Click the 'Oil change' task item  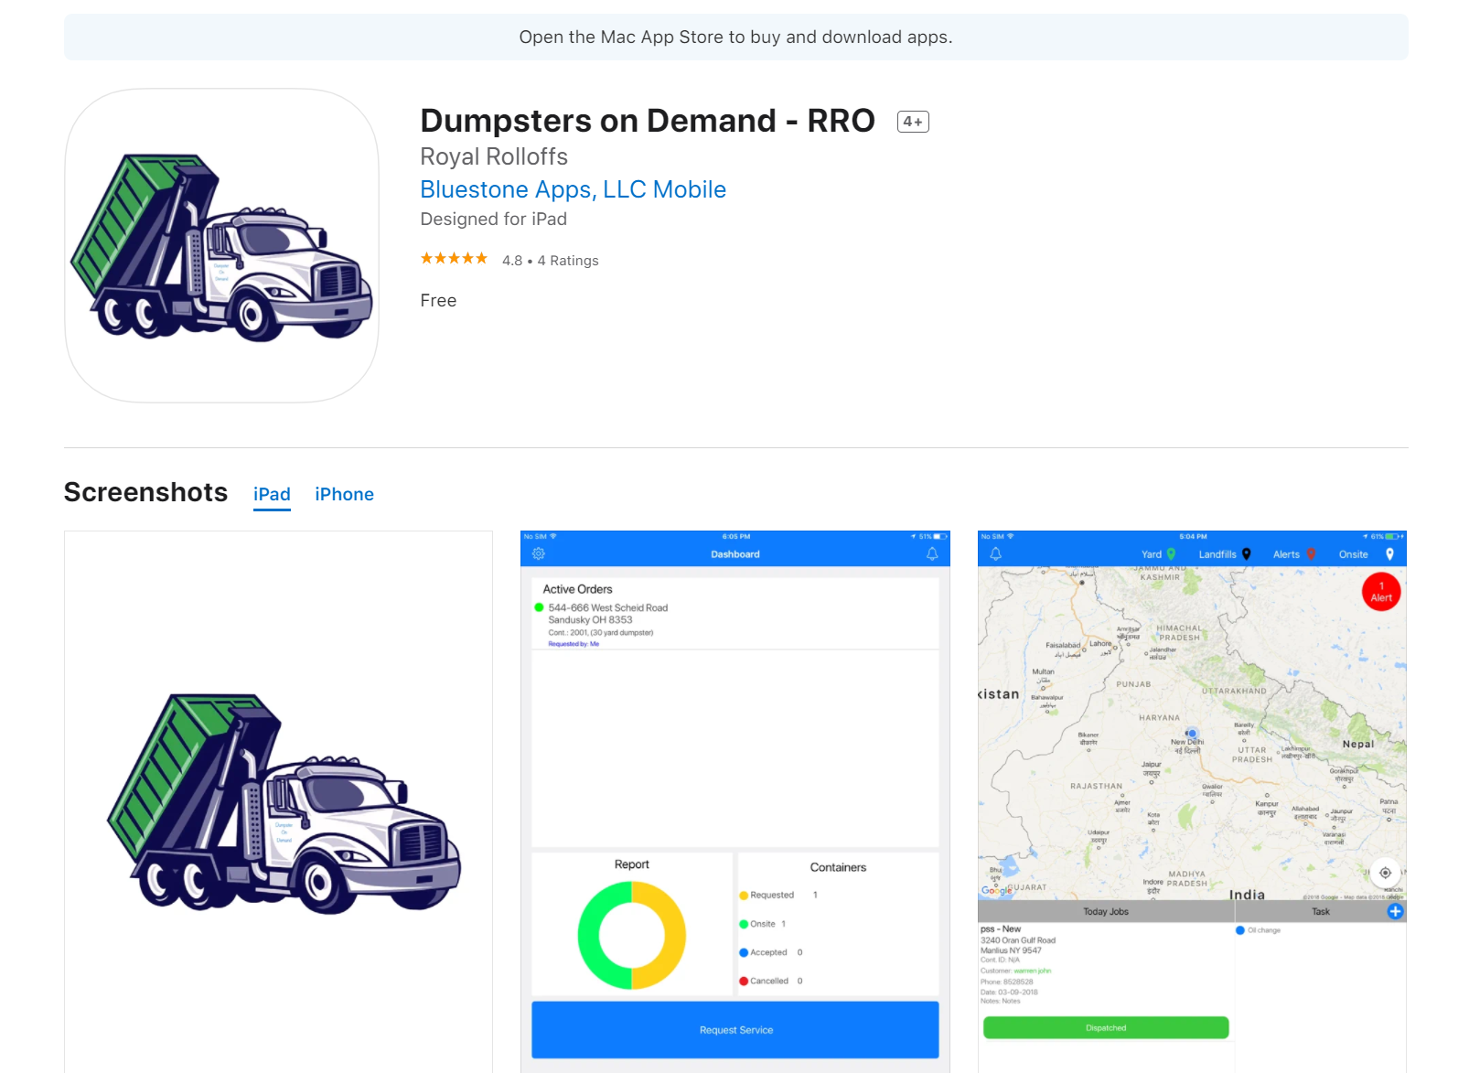click(x=1264, y=930)
